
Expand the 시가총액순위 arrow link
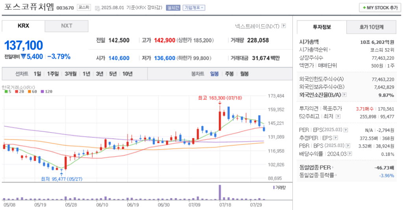315,50
